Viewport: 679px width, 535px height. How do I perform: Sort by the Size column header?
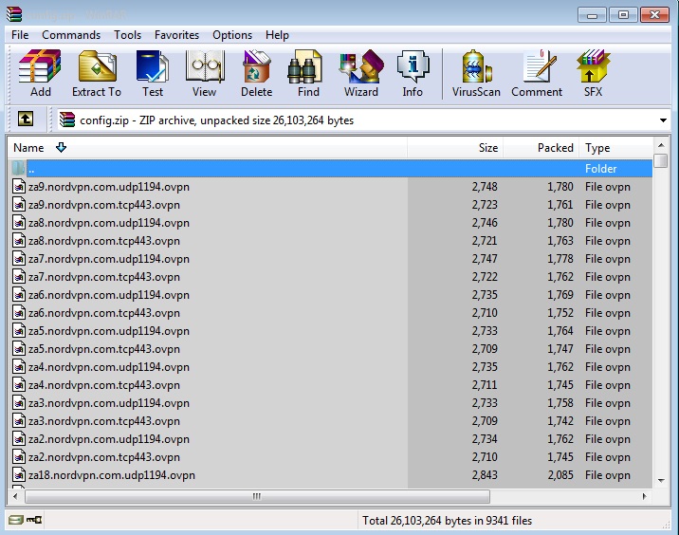(454, 148)
